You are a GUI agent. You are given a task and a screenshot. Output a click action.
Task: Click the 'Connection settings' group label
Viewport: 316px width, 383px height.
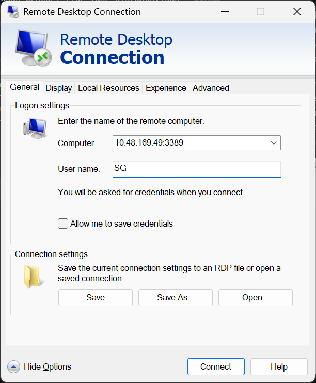[51, 254]
